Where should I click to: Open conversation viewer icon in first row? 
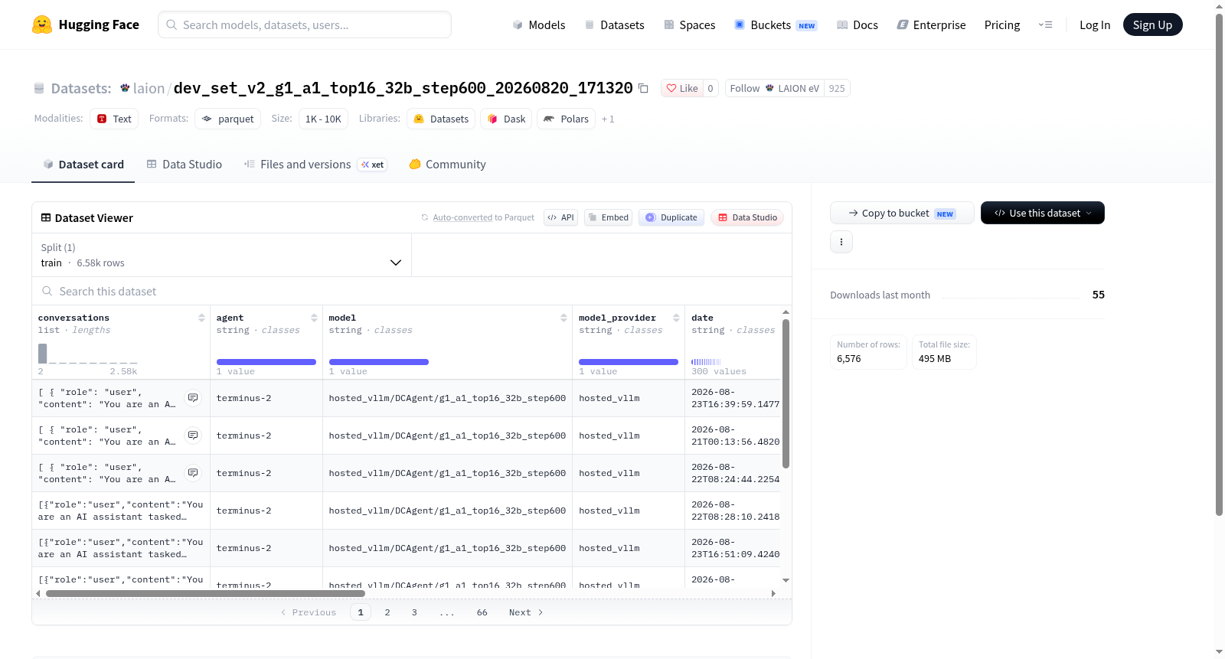(193, 398)
